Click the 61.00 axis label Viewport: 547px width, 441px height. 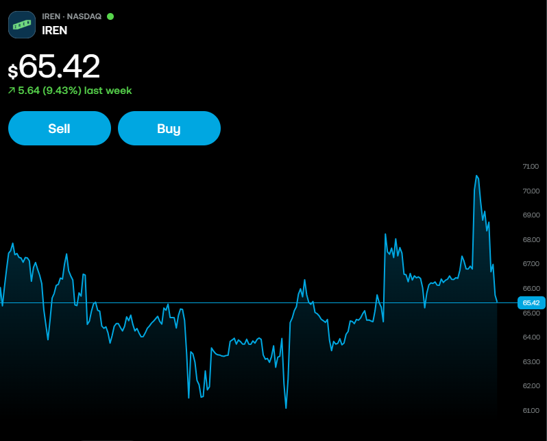(x=531, y=410)
